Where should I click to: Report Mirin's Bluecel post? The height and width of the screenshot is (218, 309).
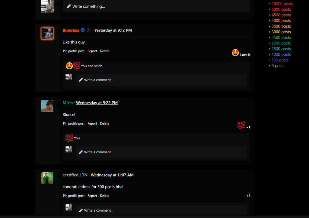coord(92,123)
